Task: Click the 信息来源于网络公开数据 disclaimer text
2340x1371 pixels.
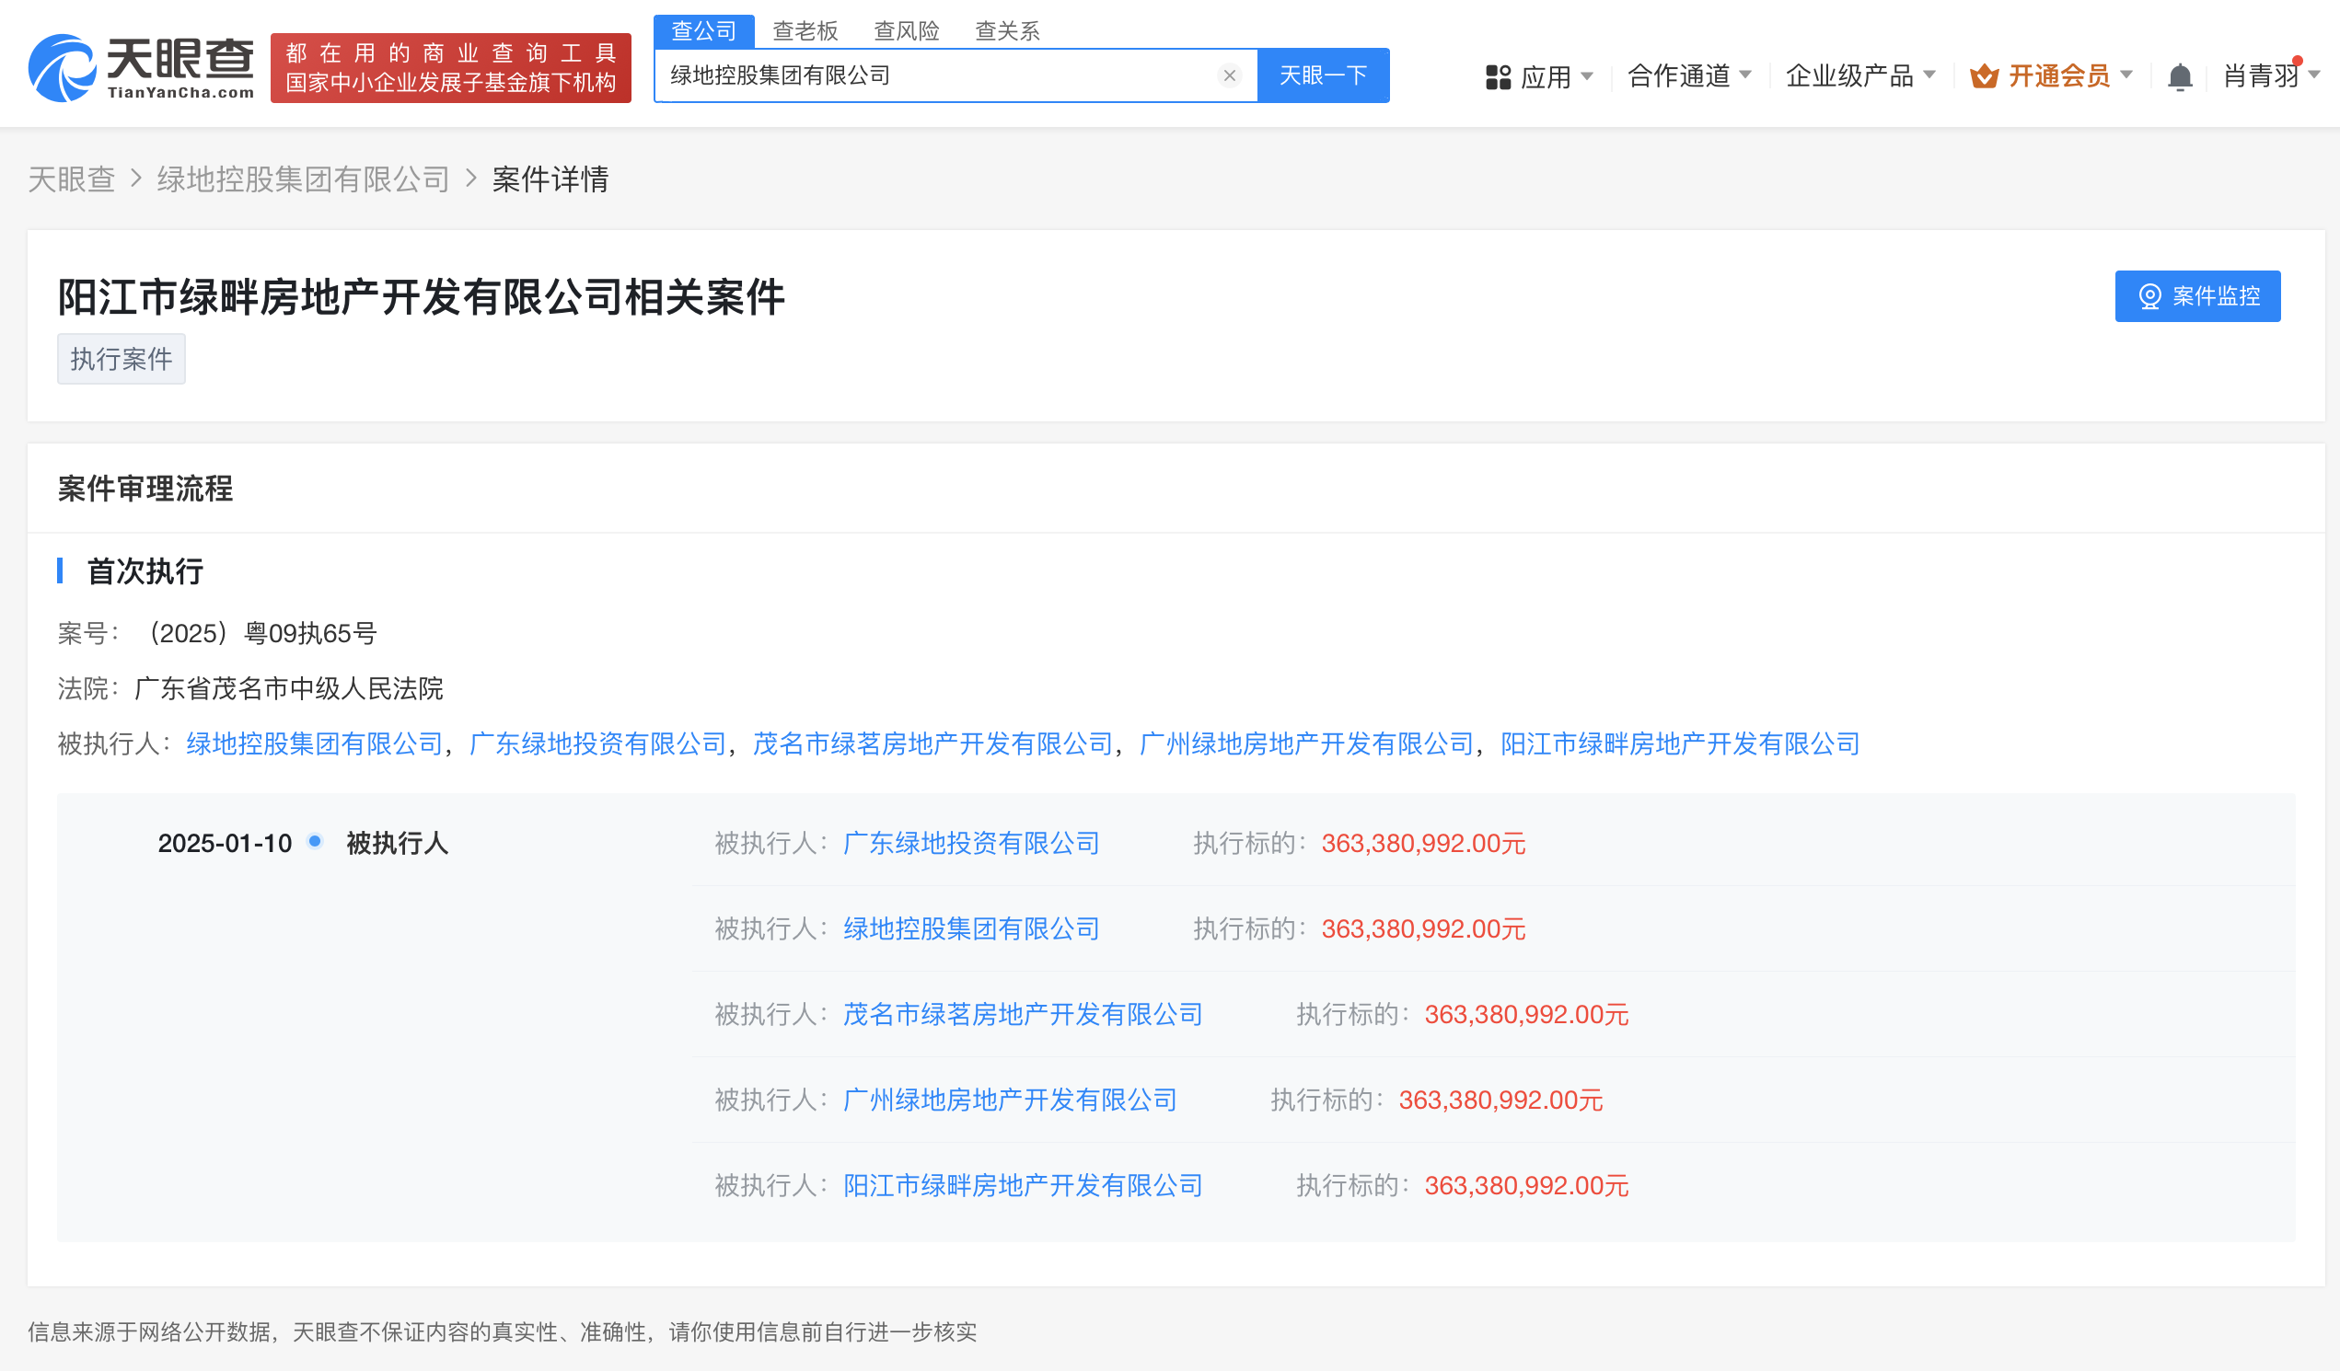Action: (503, 1331)
